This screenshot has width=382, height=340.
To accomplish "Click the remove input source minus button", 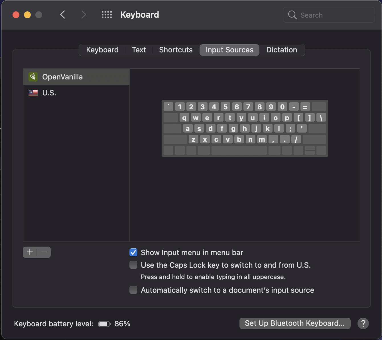I will (44, 252).
